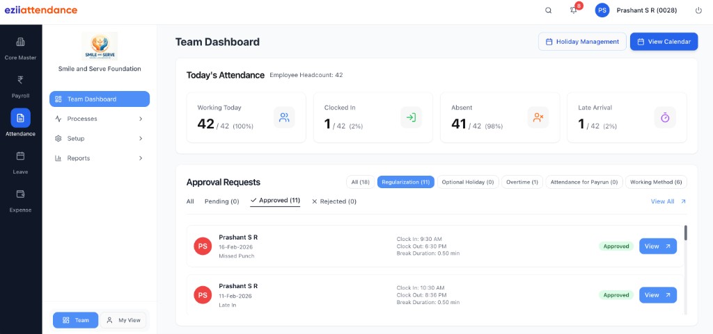This screenshot has width=713, height=334.
Task: Click the arrow icon beside View All
Action: [x=683, y=201]
